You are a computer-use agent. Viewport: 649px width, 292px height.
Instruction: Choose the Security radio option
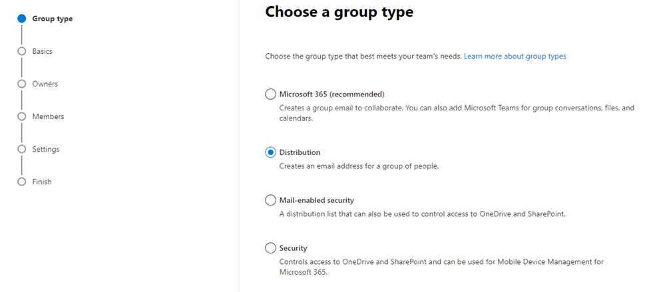point(270,248)
